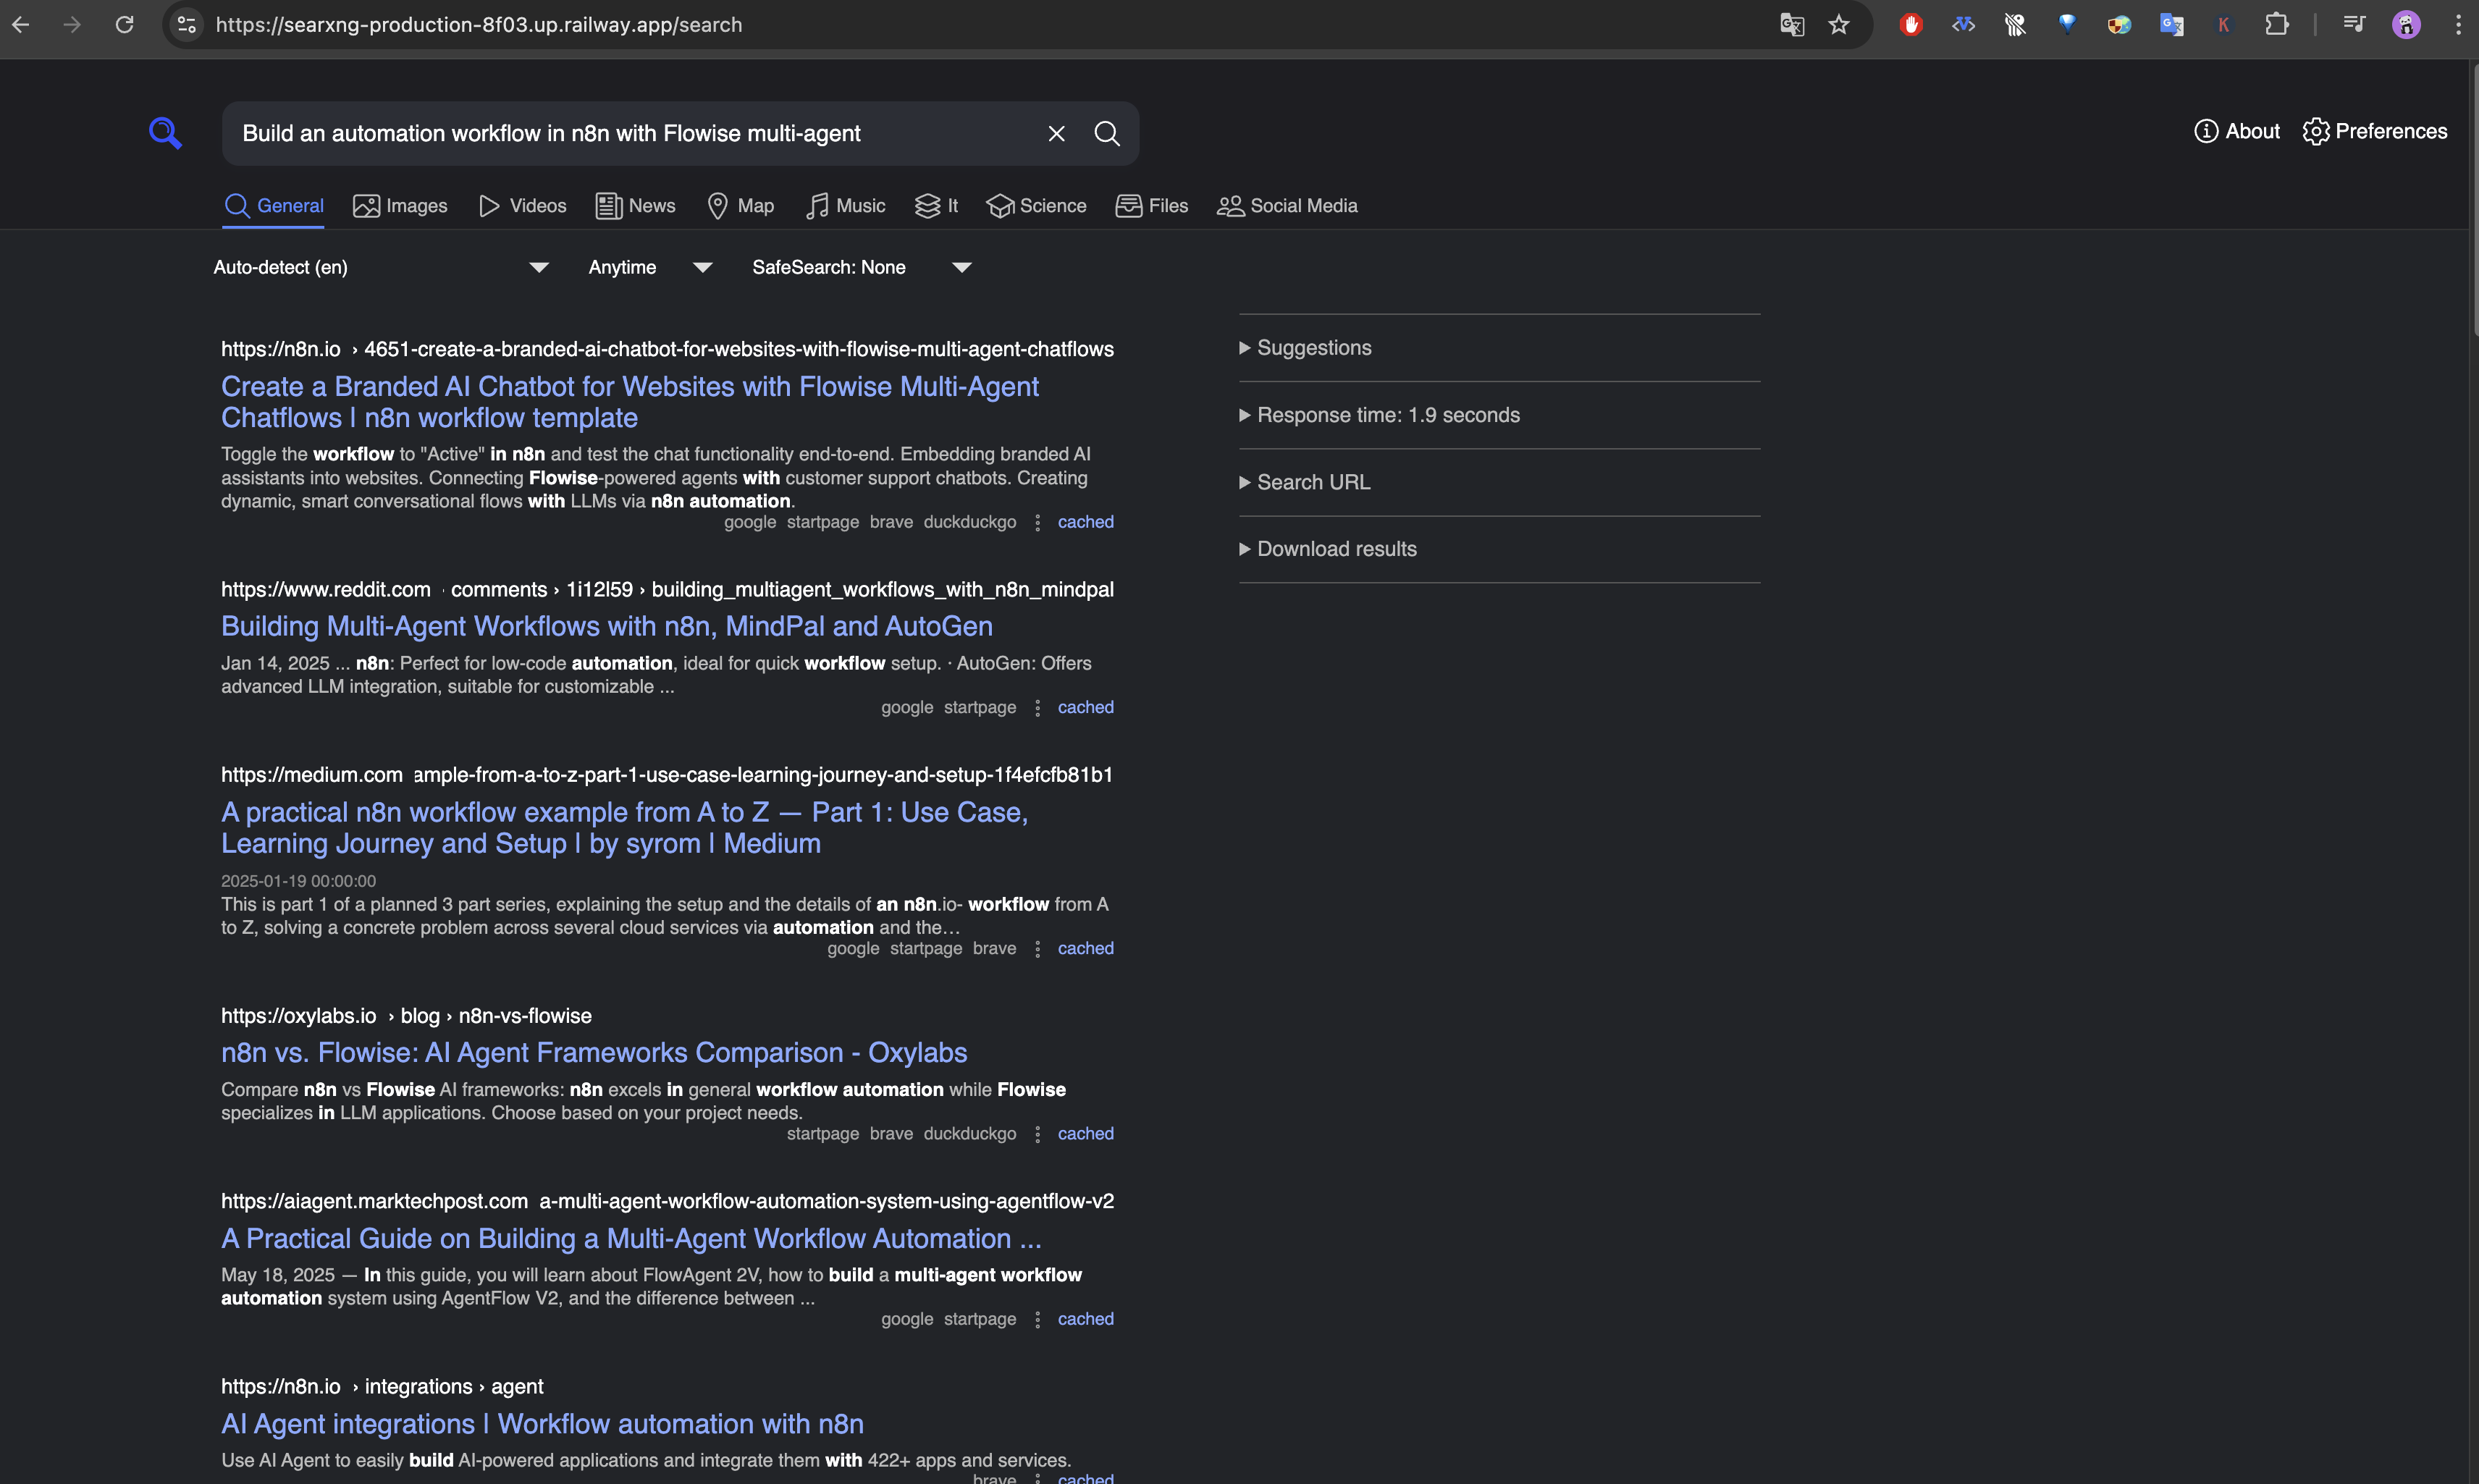Open the red stop-hand extension
This screenshot has height=1484, width=2479.
click(x=1911, y=24)
